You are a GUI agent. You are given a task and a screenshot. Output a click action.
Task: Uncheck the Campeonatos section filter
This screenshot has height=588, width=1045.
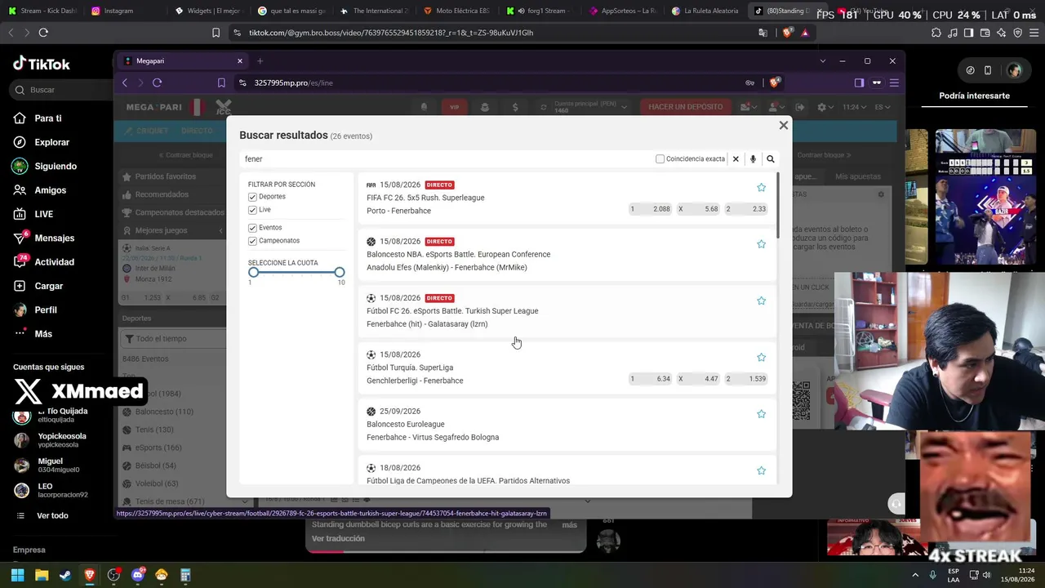[252, 241]
